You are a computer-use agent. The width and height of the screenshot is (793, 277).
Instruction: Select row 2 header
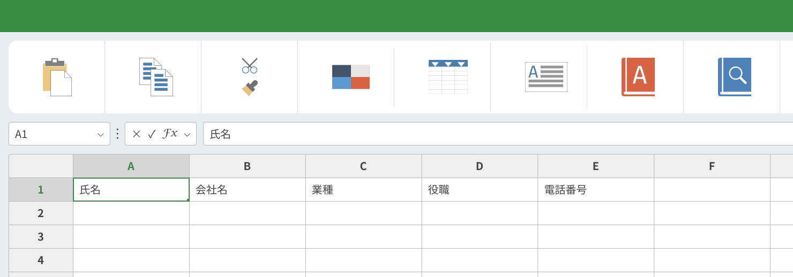click(41, 213)
